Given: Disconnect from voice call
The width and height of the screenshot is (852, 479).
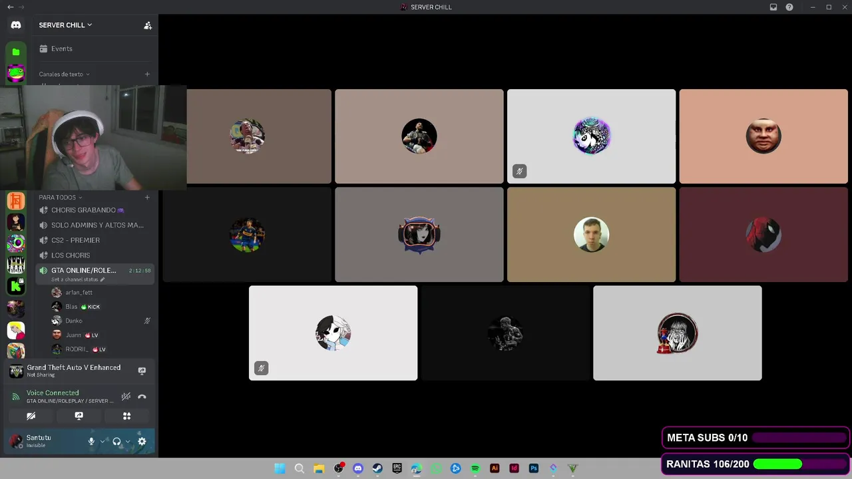Looking at the screenshot, I should pos(142,397).
